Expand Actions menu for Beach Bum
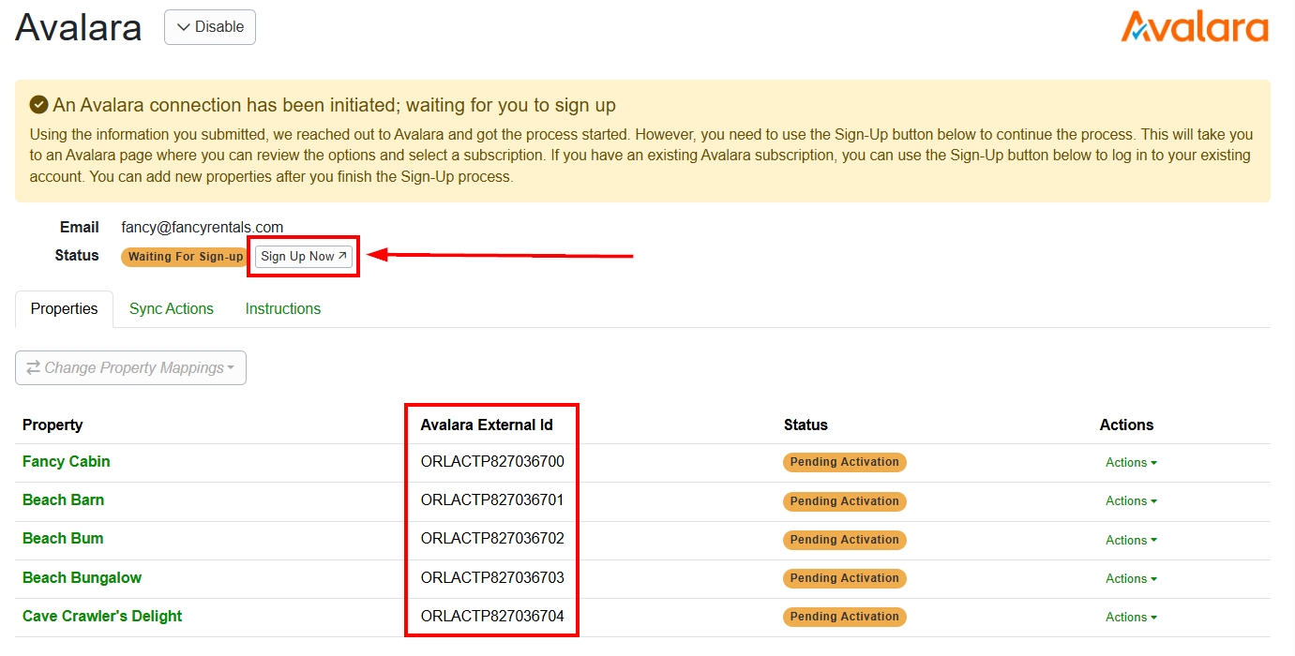1295x656 pixels. click(x=1130, y=541)
